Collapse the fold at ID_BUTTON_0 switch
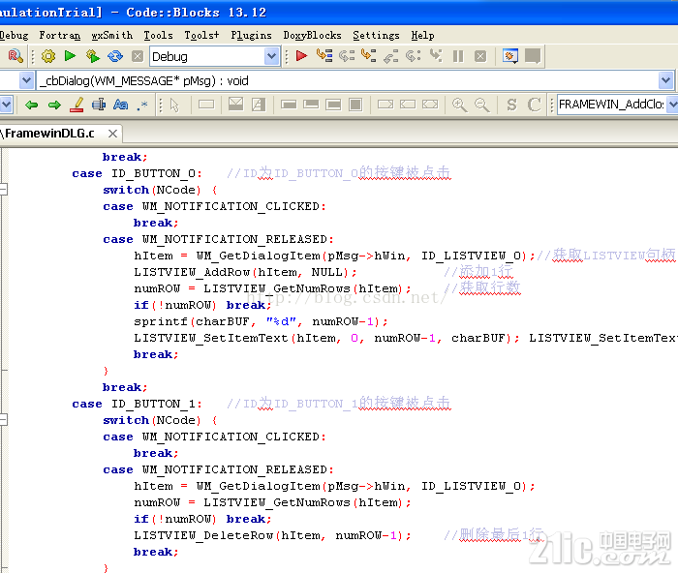This screenshot has width=678, height=573. point(4,190)
